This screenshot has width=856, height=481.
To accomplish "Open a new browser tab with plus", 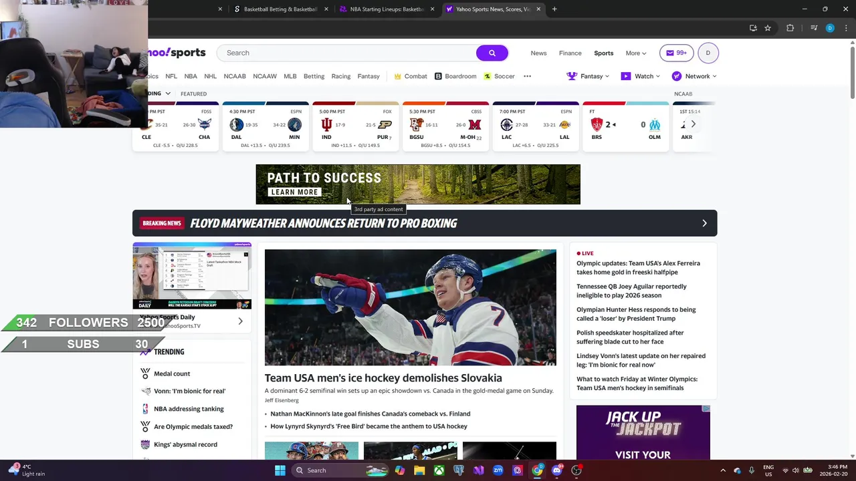I will pos(554,9).
